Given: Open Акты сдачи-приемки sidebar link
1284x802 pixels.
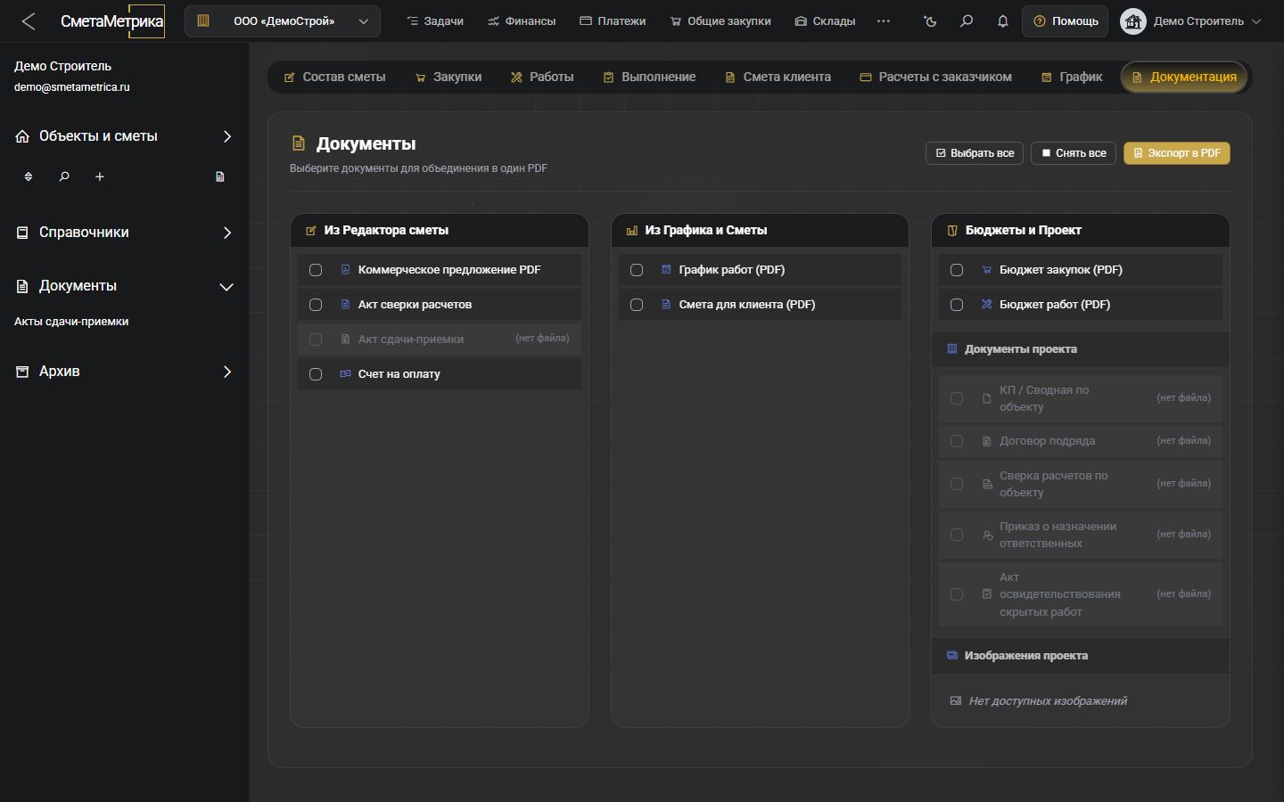Looking at the screenshot, I should click(71, 322).
